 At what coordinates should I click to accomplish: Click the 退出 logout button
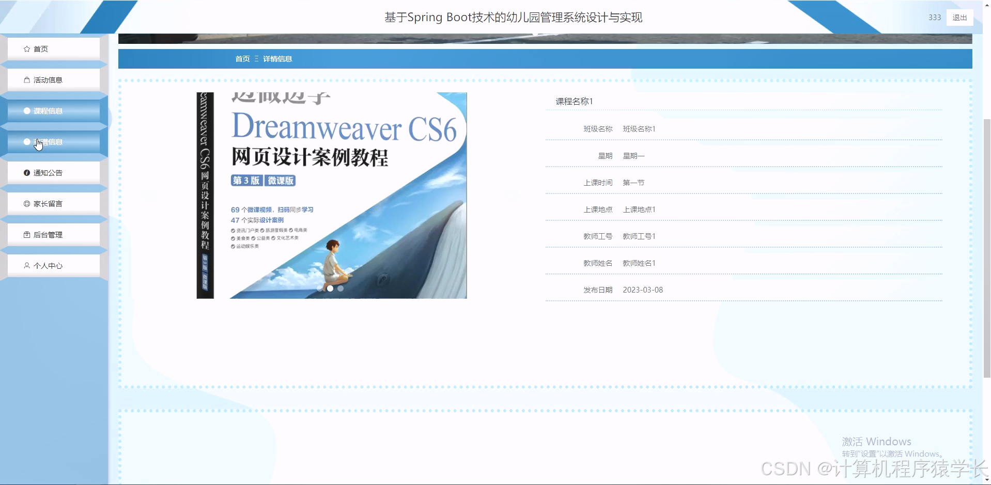[959, 17]
